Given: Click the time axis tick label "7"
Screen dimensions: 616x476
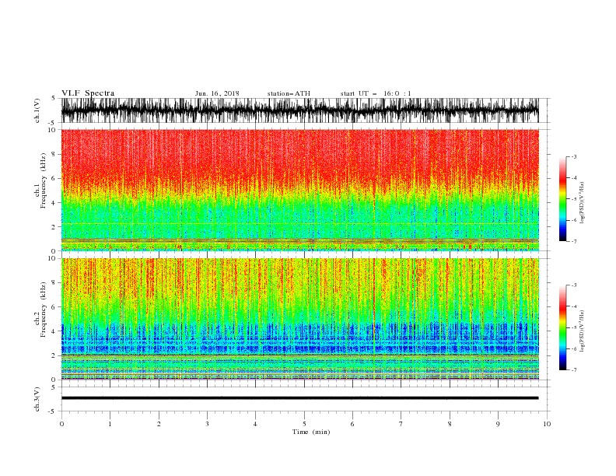Looking at the screenshot, I should coord(401,424).
